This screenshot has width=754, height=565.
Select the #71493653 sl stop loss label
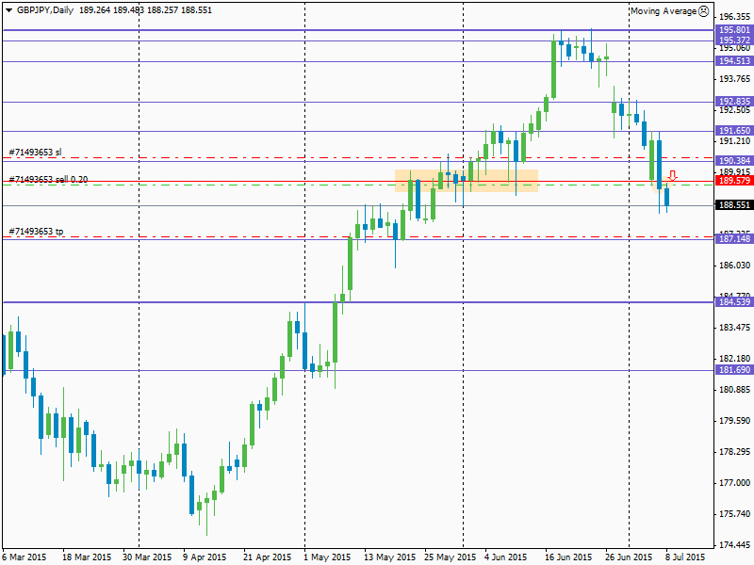tap(36, 153)
